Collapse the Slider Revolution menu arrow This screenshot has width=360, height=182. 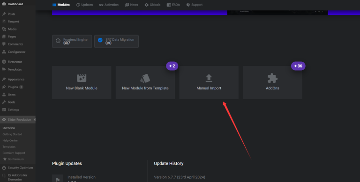tap(35, 120)
